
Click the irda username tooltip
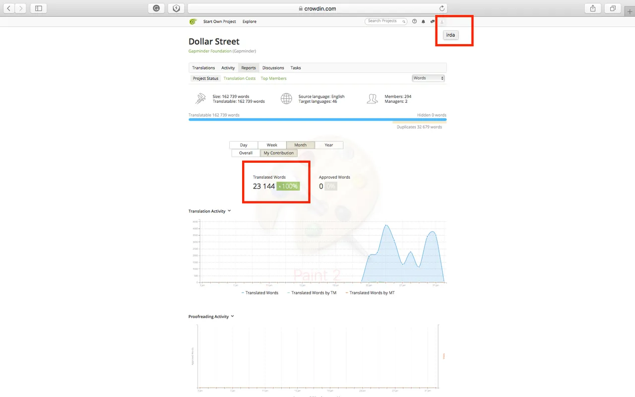tap(450, 35)
